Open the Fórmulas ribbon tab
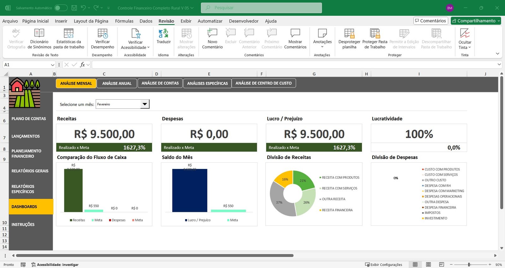 (124, 21)
